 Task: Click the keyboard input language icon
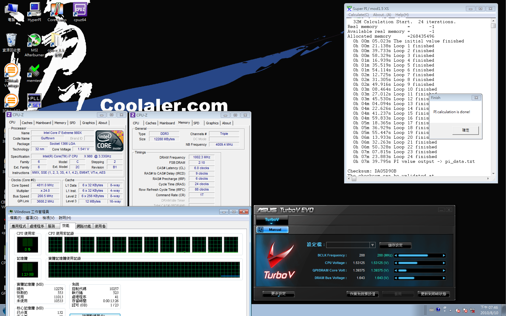tap(432, 310)
